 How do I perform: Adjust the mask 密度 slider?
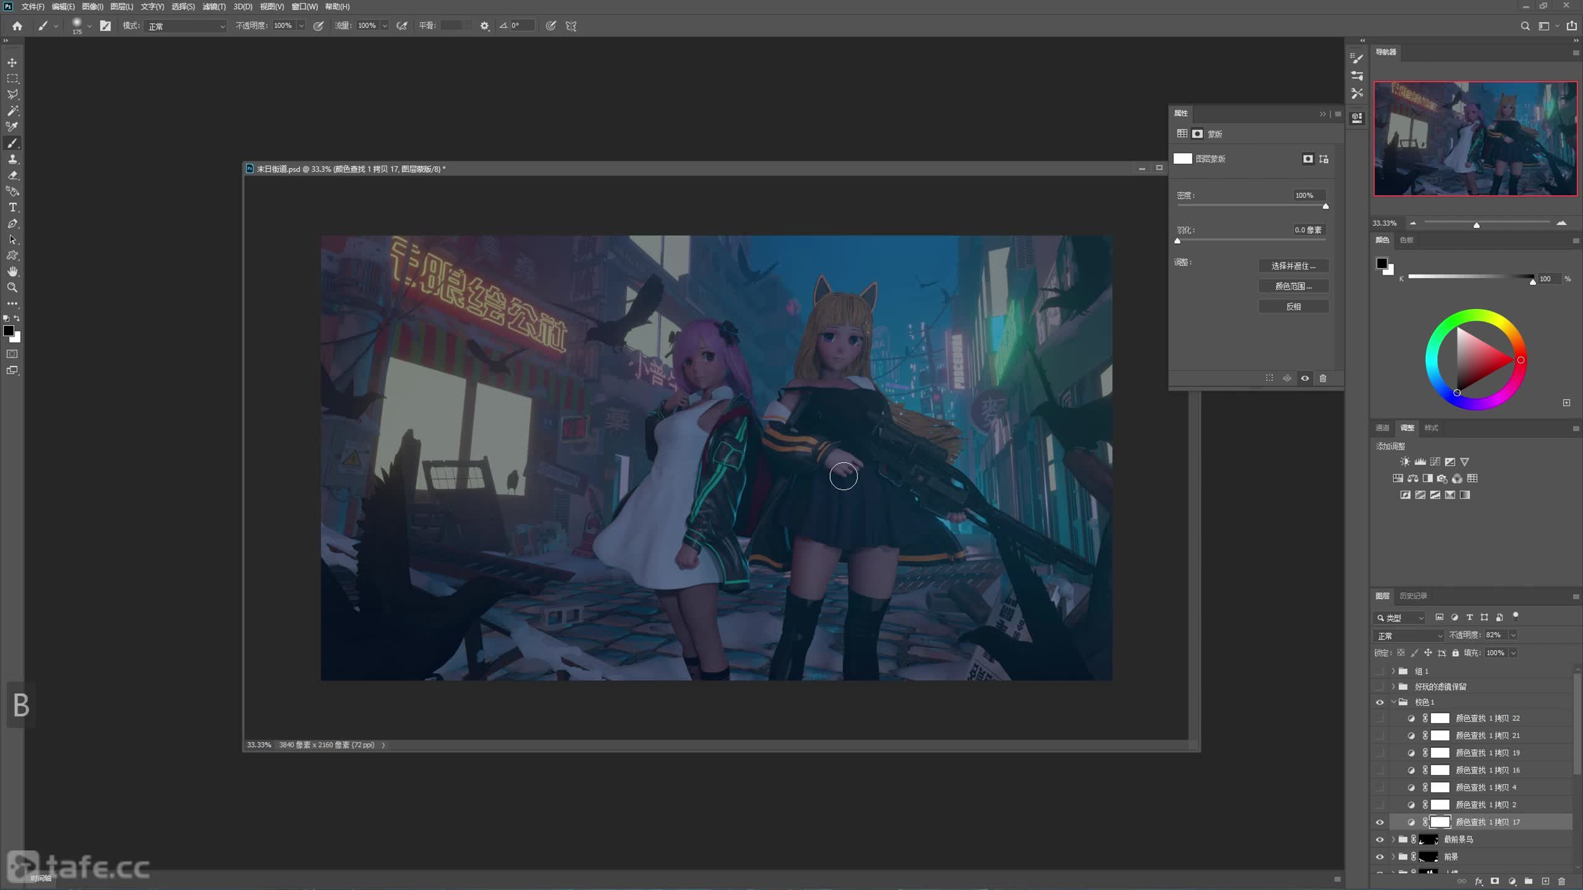click(1325, 206)
